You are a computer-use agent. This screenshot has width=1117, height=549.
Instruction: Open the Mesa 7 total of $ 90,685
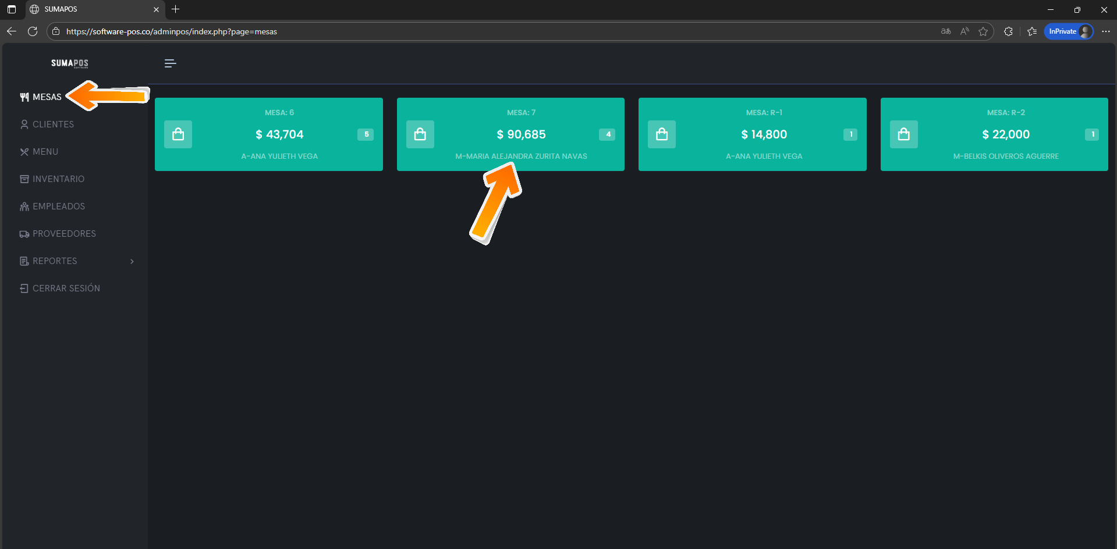(521, 134)
